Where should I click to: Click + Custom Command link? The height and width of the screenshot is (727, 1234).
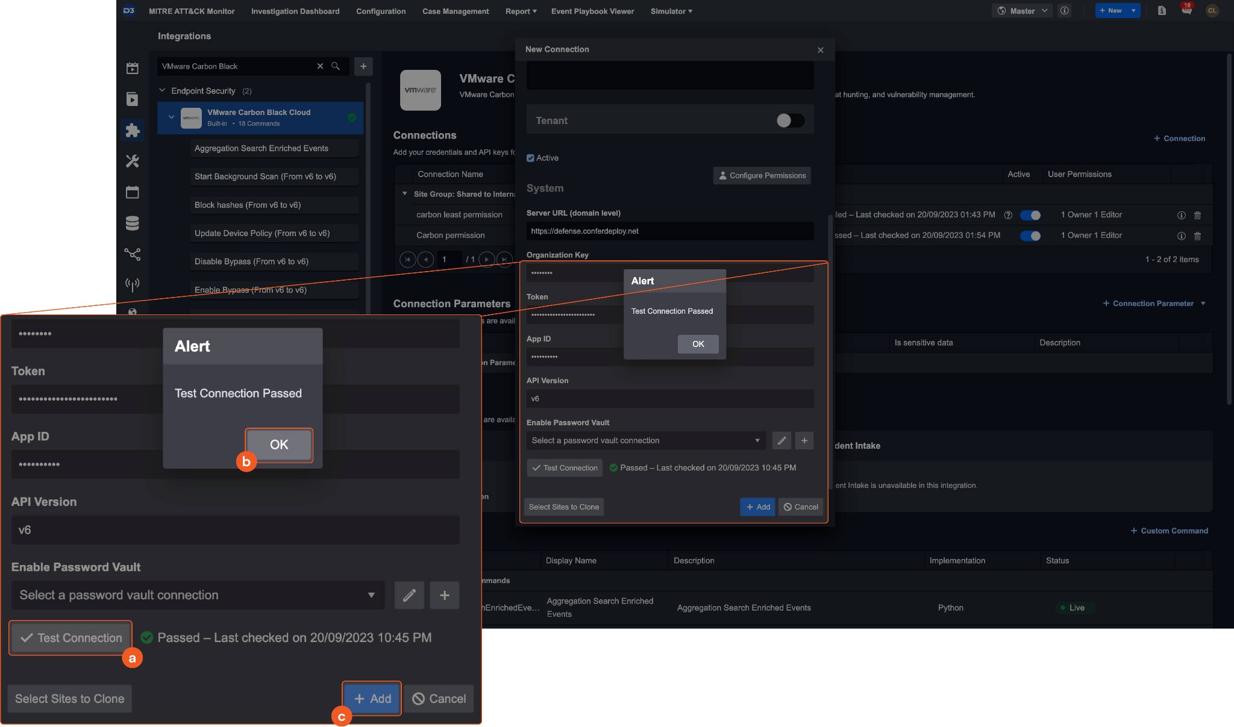point(1170,531)
